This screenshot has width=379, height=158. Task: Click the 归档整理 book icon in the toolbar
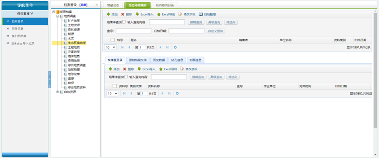pos(200,14)
